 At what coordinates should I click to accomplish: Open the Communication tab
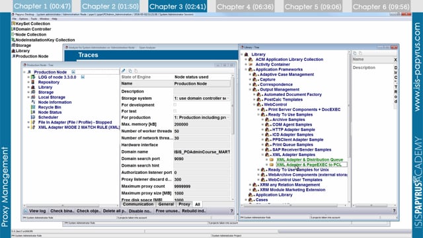[138, 204]
